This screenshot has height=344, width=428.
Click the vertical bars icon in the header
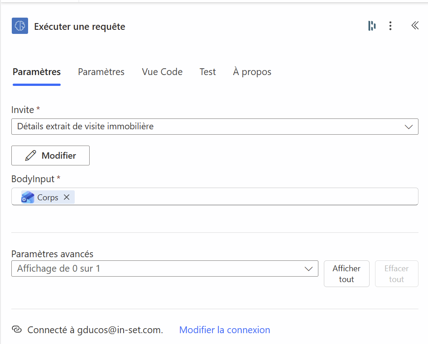coord(372,26)
